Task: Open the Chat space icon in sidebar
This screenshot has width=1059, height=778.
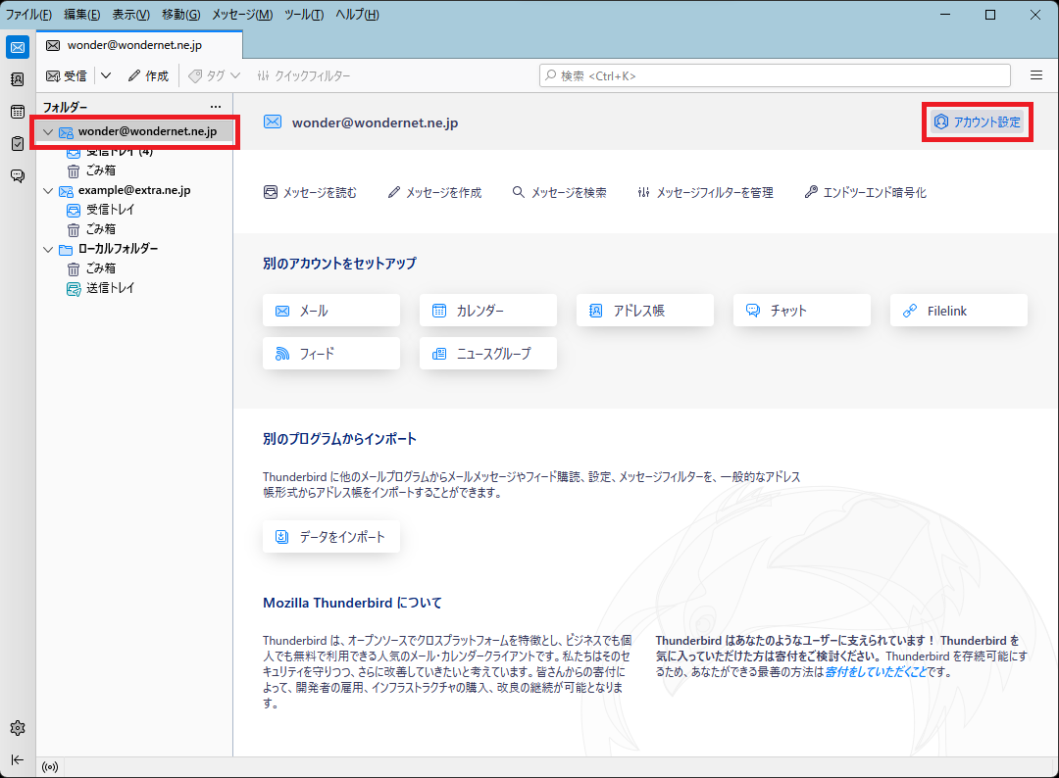Action: tap(18, 176)
